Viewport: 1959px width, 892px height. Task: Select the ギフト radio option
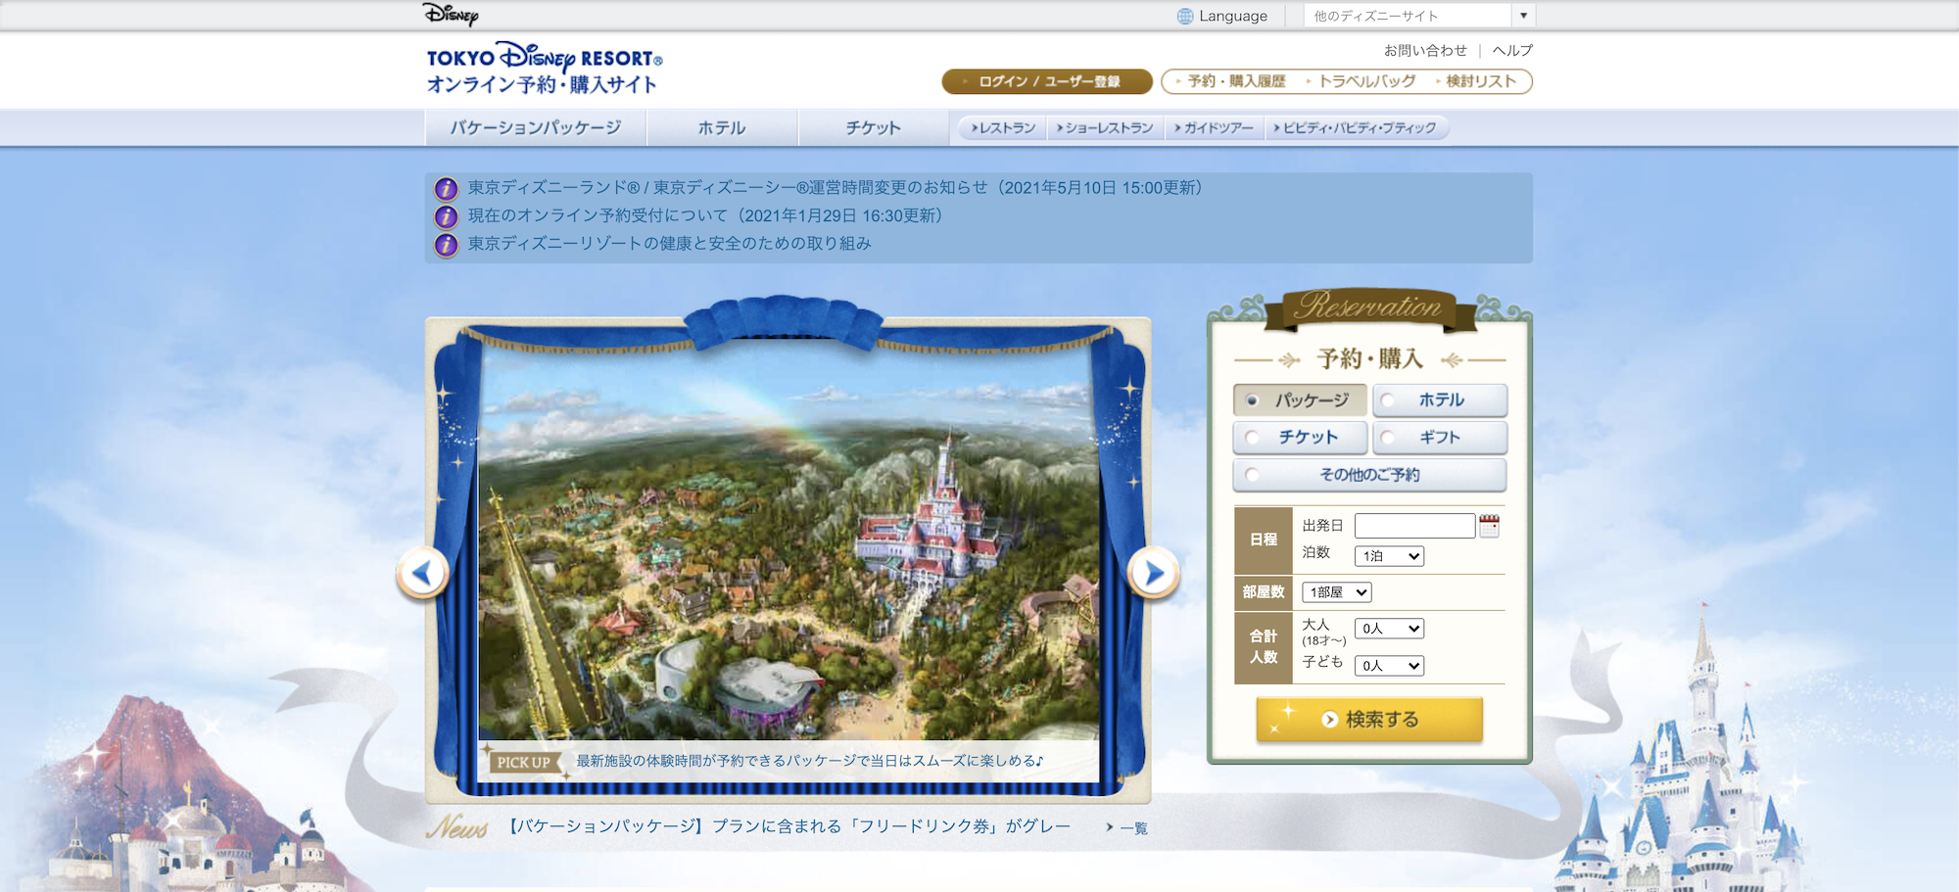click(1440, 438)
